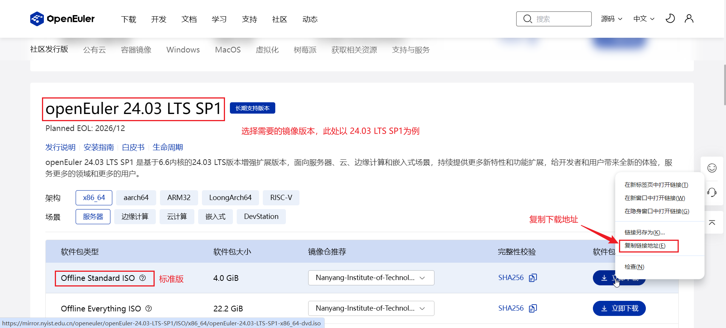
Task: Select LoongArch64 architecture
Action: (x=230, y=198)
